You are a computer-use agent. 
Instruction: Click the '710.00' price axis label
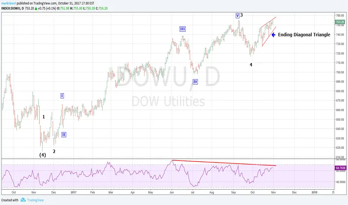[x=340, y=63]
